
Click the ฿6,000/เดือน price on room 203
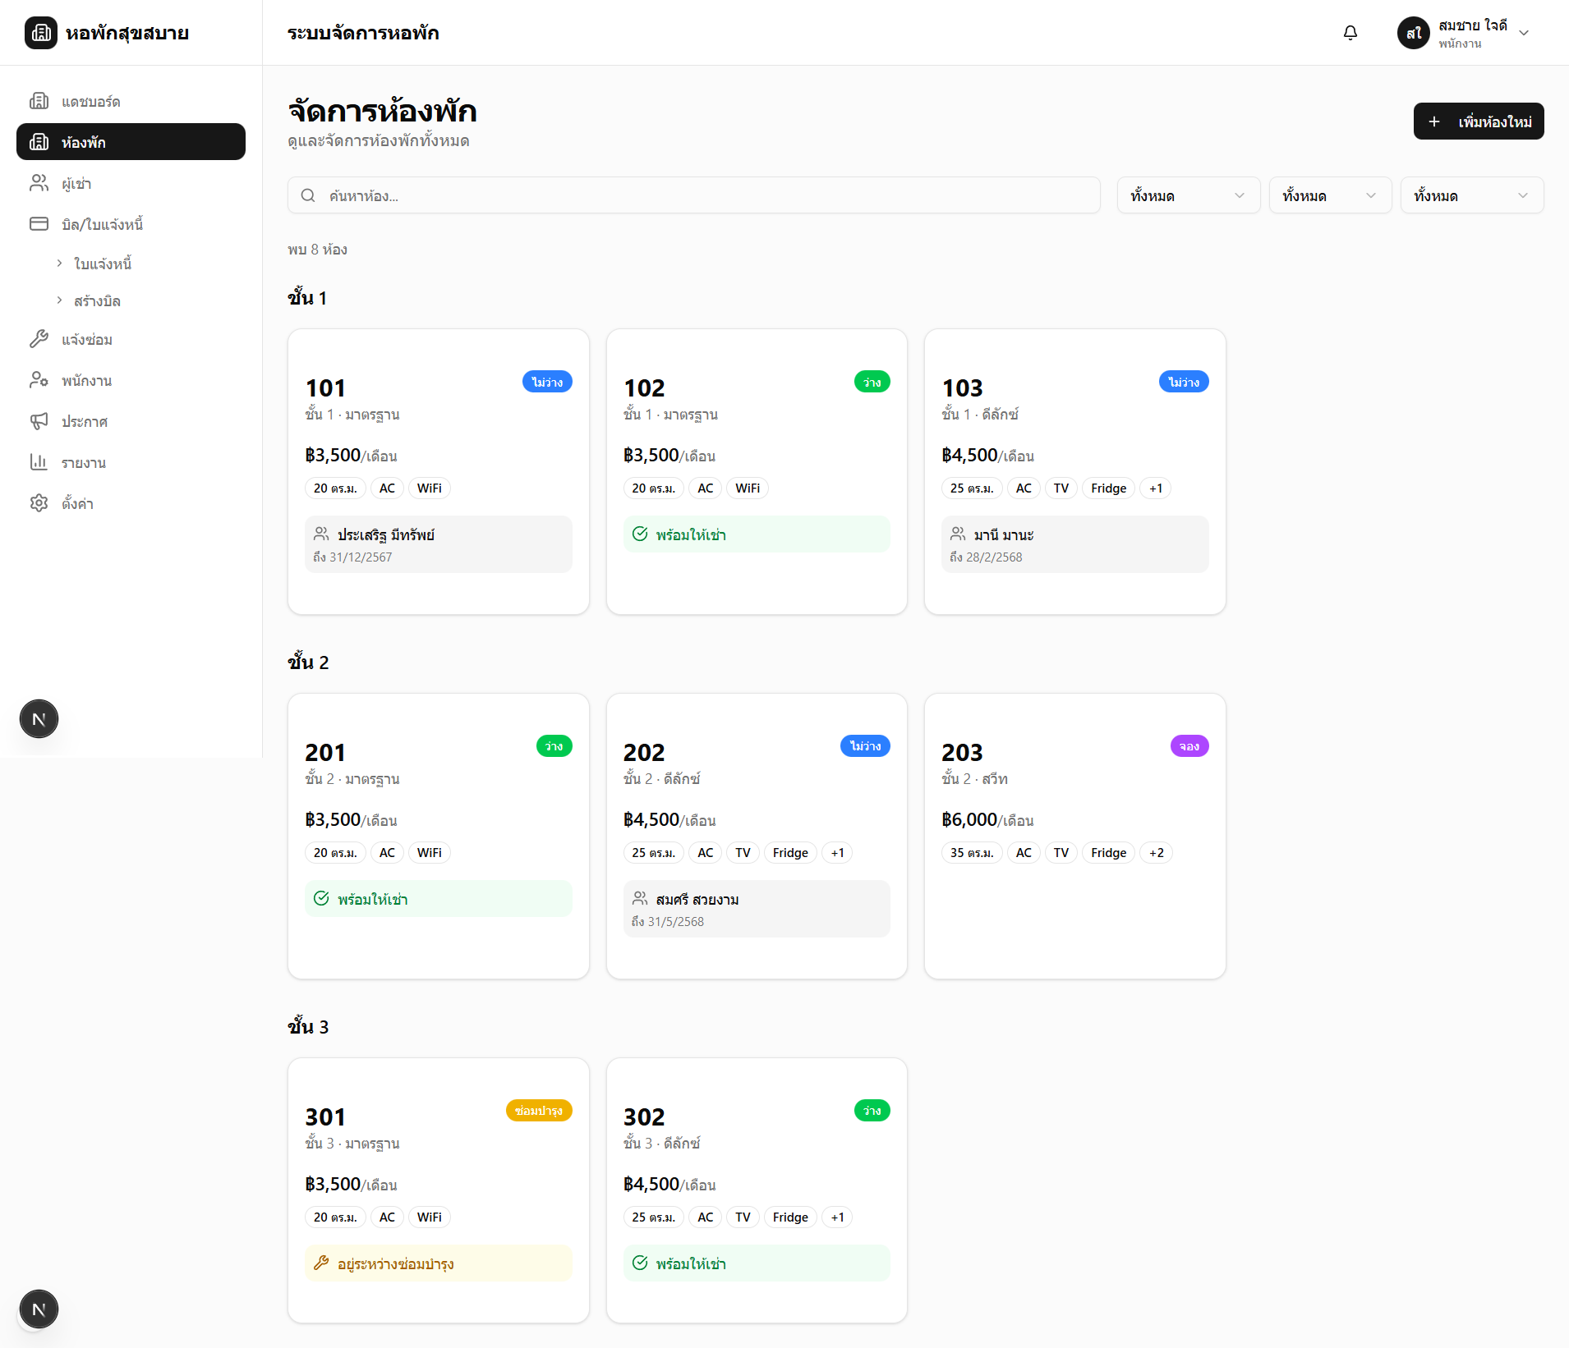pos(987,819)
